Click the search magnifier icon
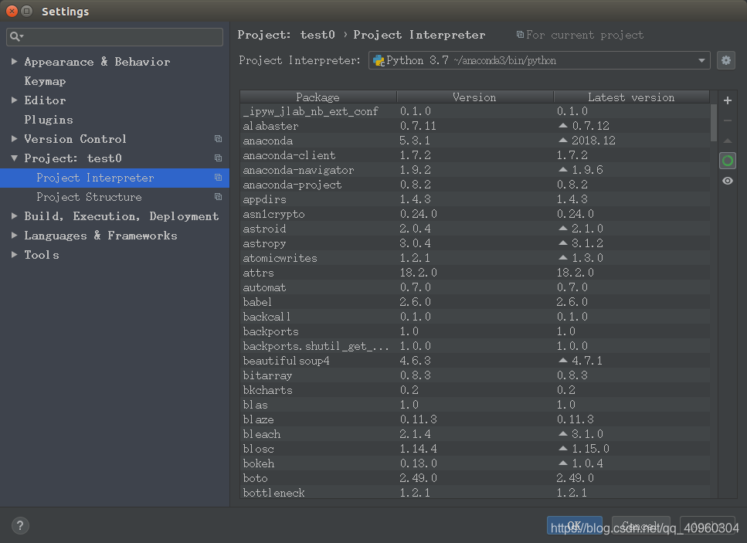The width and height of the screenshot is (747, 543). [x=15, y=36]
